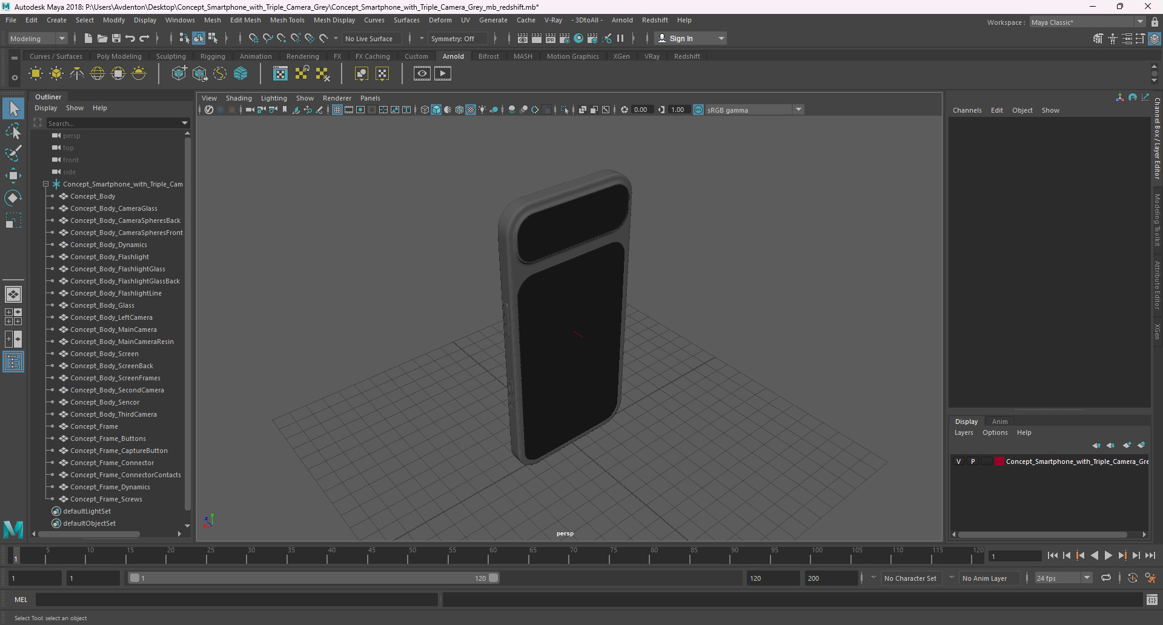Collapse Concept_Smartphone_with_Triple_Cam group in Outliner
Image resolution: width=1163 pixels, height=625 pixels.
coord(45,184)
